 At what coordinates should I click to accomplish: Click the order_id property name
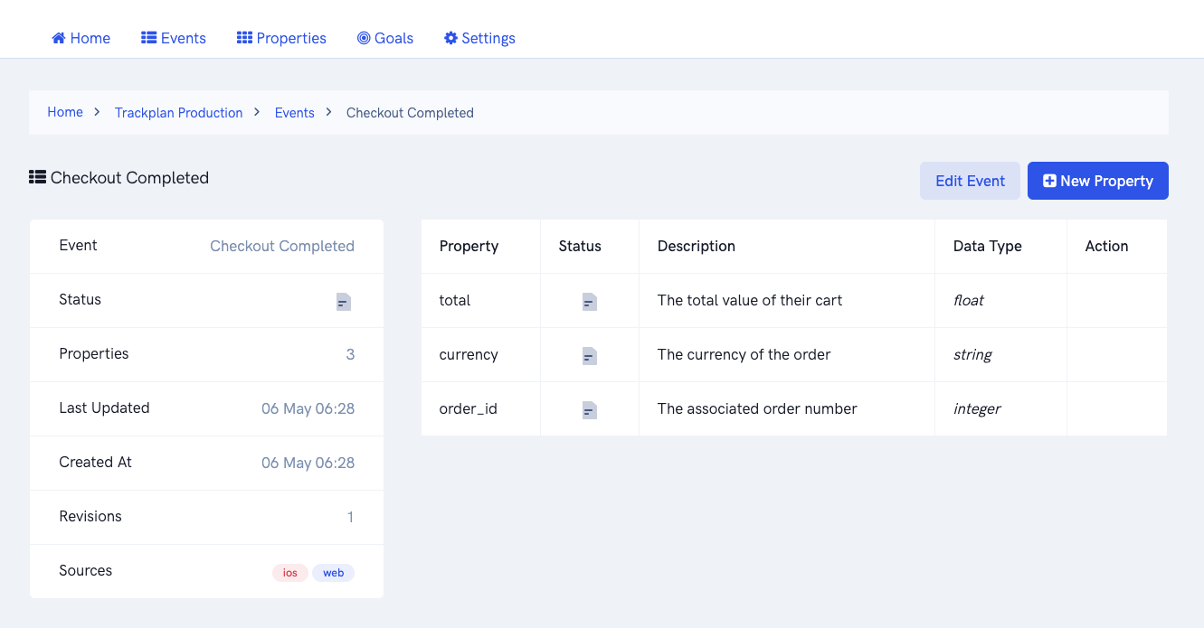click(x=468, y=408)
